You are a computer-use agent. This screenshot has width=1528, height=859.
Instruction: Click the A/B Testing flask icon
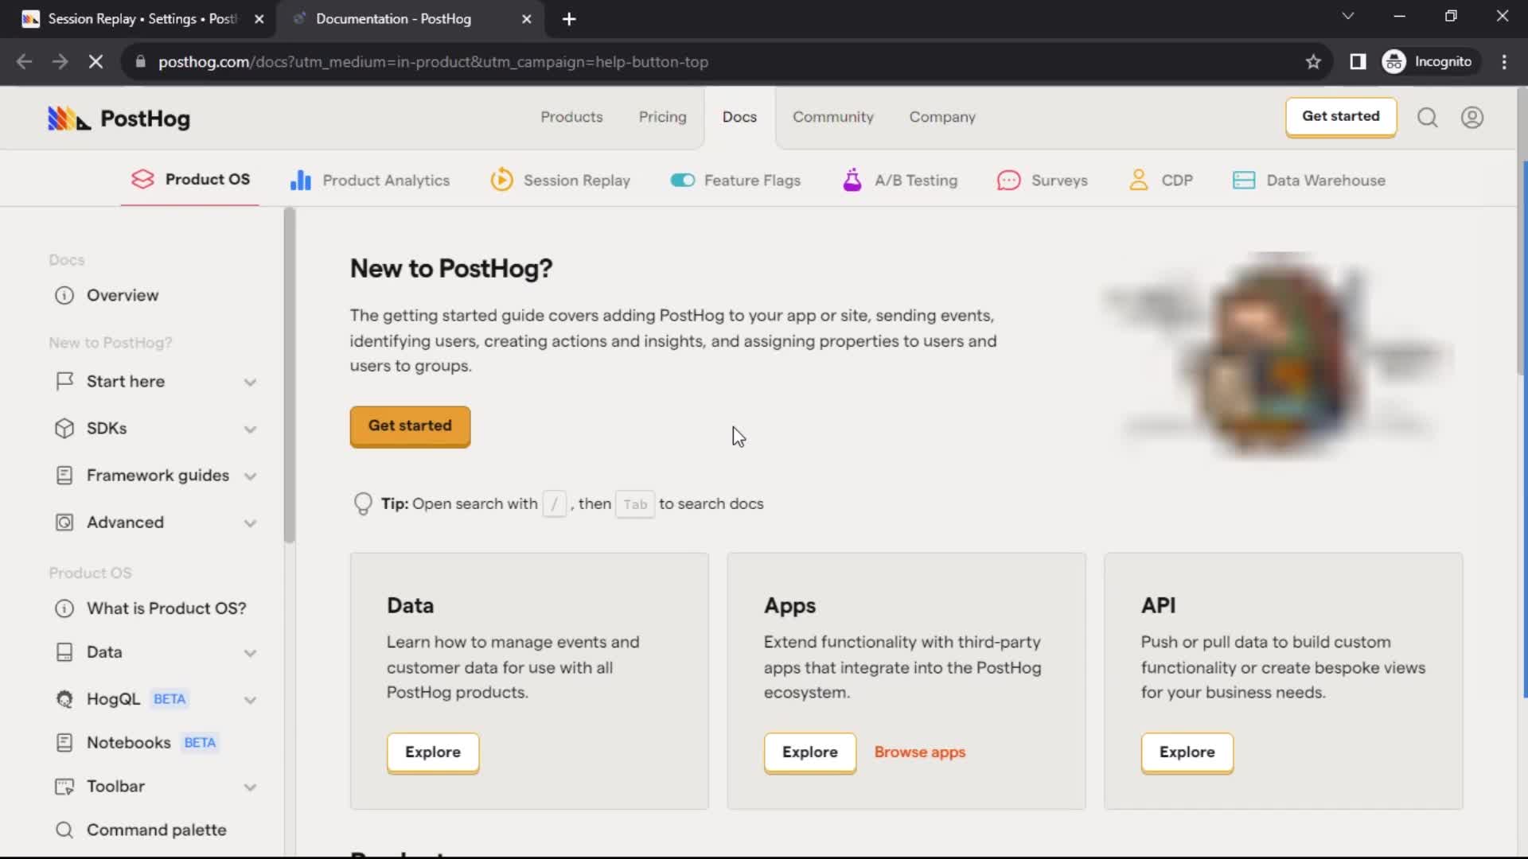[x=852, y=180]
